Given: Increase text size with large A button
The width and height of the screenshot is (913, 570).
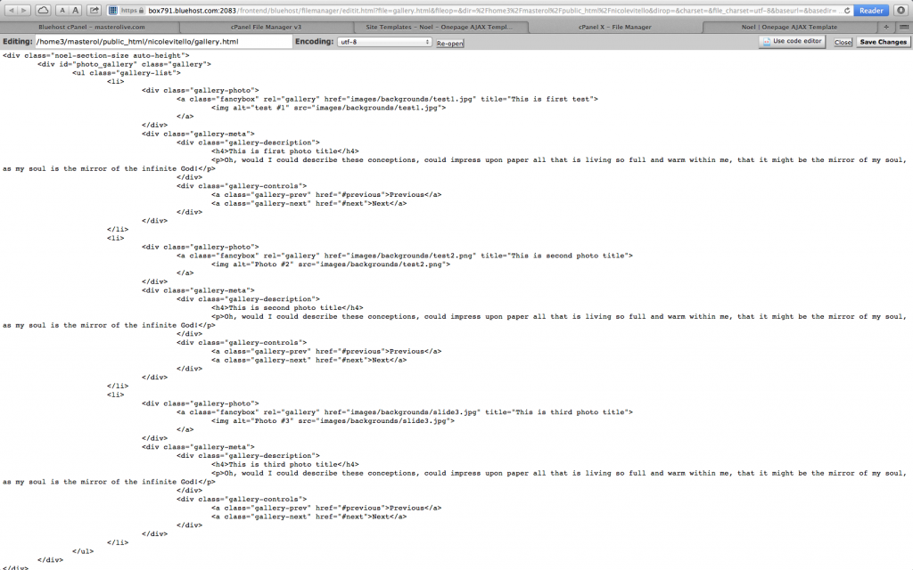Looking at the screenshot, I should [x=75, y=11].
